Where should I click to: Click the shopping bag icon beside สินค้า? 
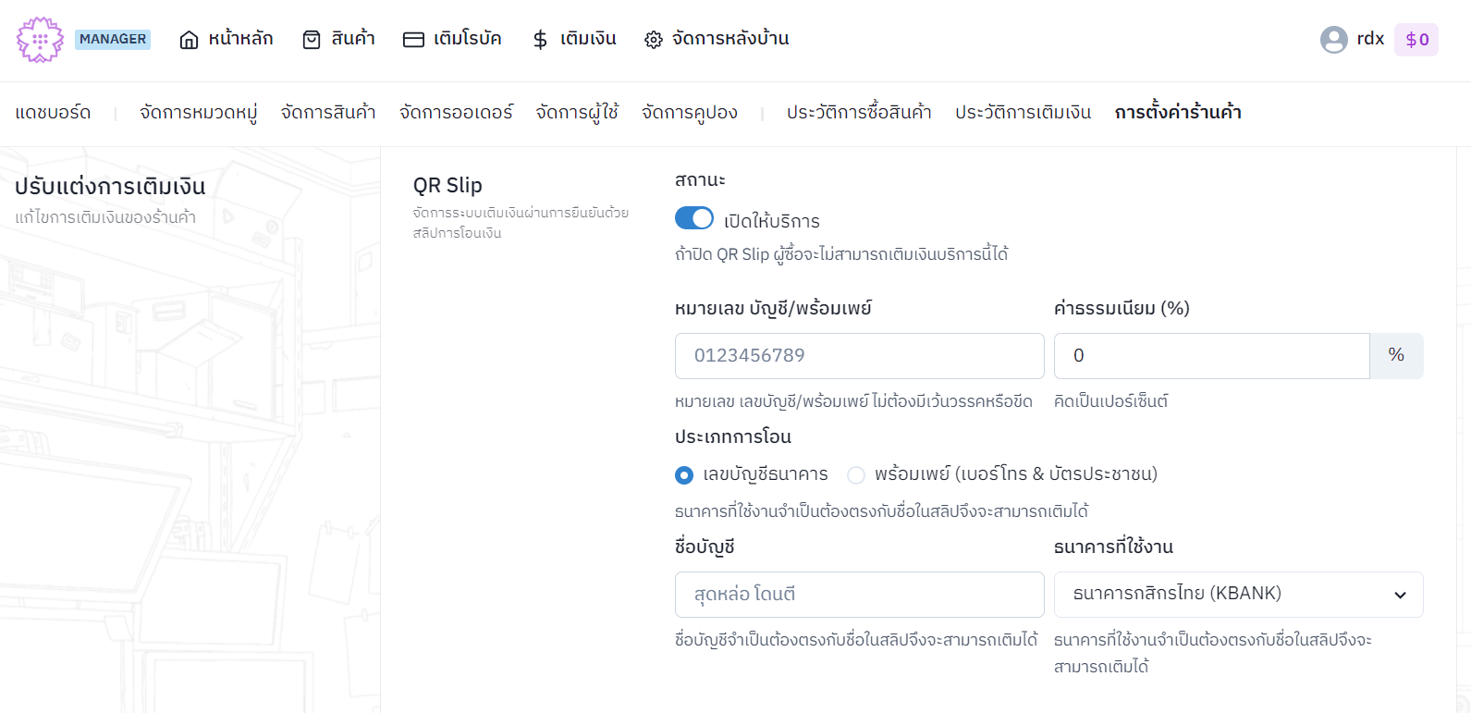(x=312, y=40)
